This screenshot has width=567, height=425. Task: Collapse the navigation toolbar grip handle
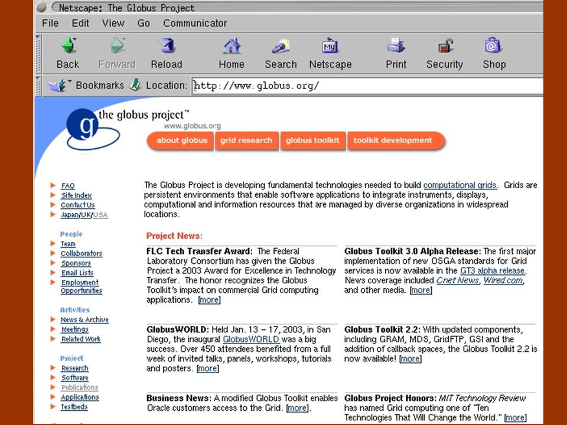pos(38,54)
